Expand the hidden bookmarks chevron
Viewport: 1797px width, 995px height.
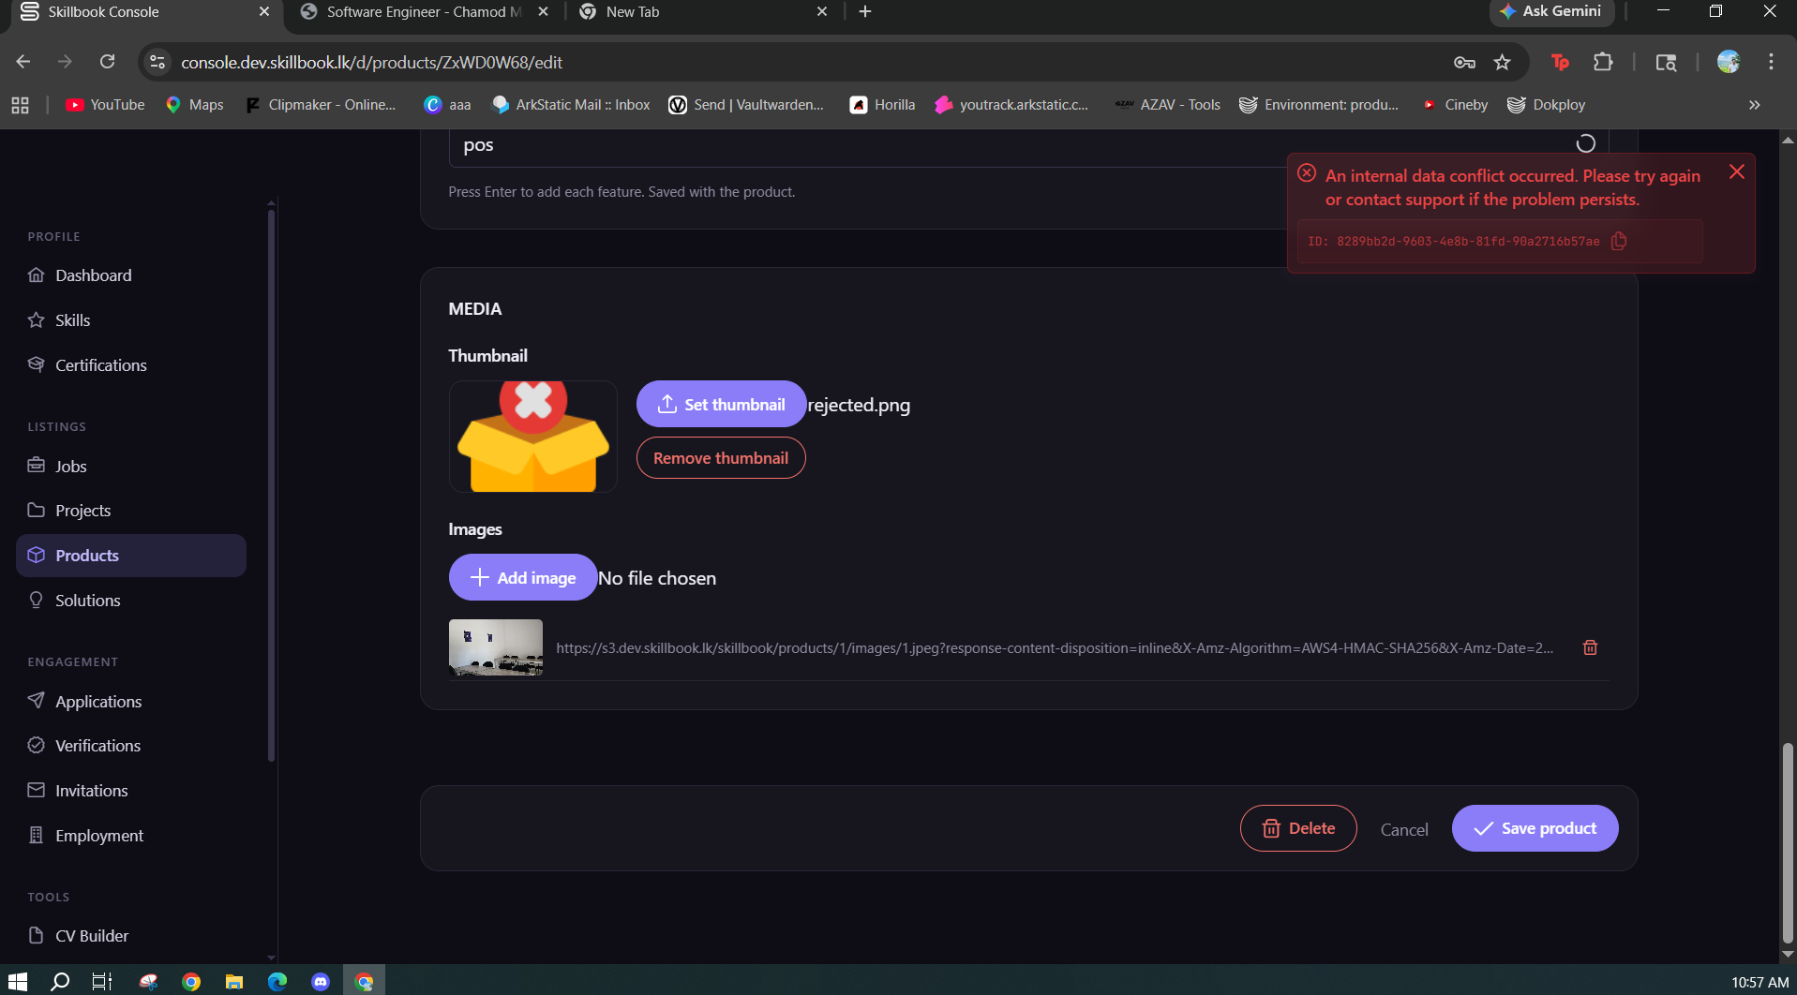click(1754, 105)
